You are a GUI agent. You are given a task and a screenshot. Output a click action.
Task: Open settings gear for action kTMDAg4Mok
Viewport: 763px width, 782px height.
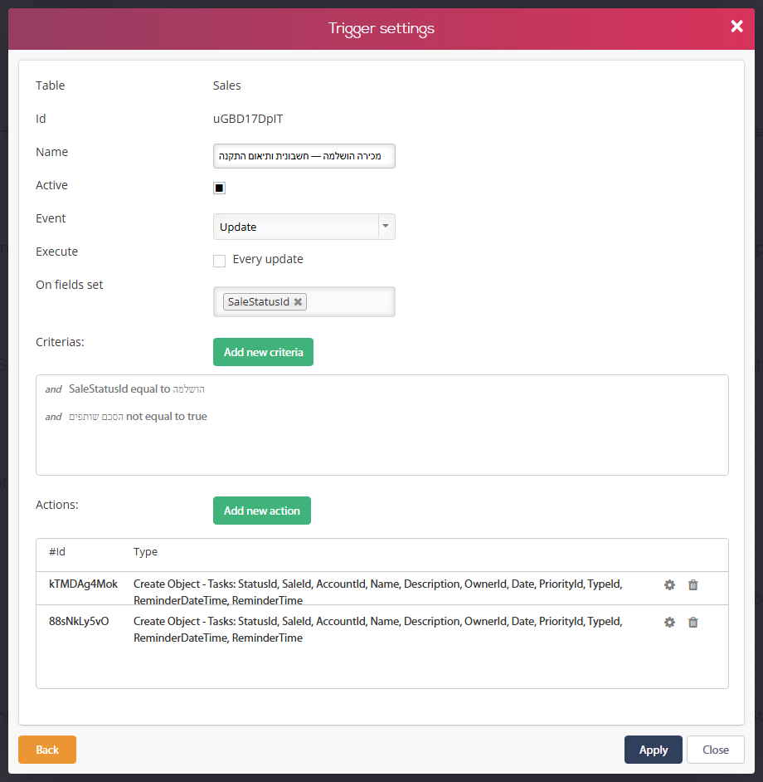tap(669, 584)
